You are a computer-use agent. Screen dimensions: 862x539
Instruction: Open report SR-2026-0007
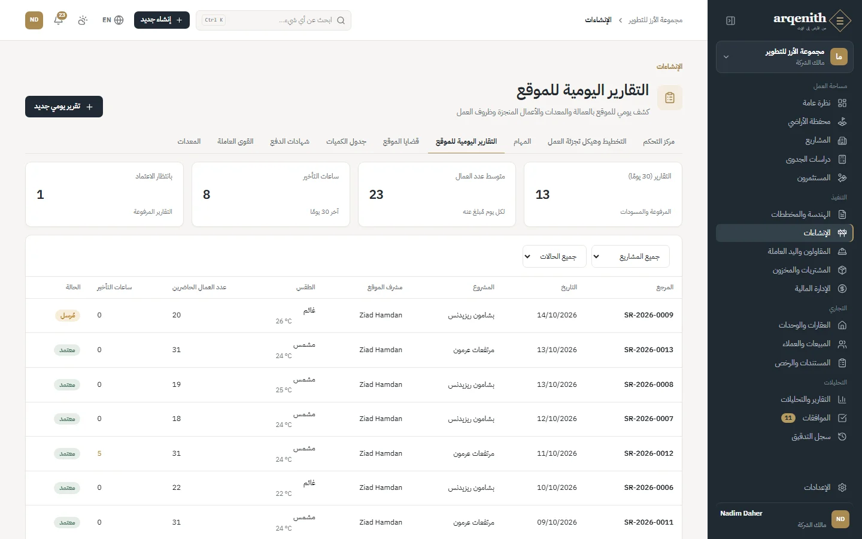648,419
